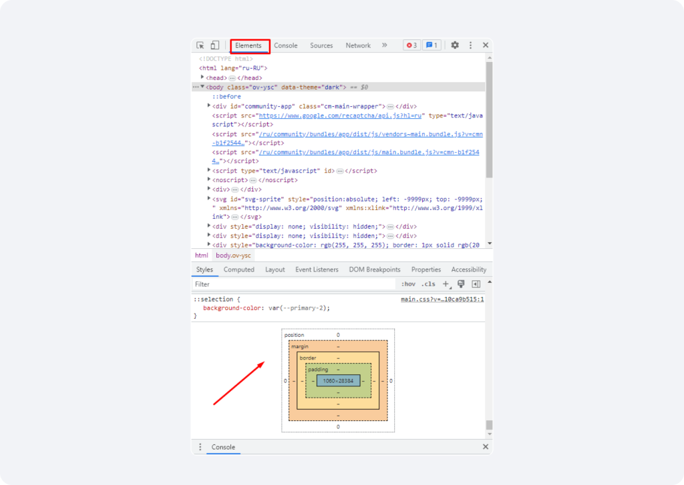The image size is (684, 485).
Task: Show more DevTools tabs chevron
Action: coord(384,45)
